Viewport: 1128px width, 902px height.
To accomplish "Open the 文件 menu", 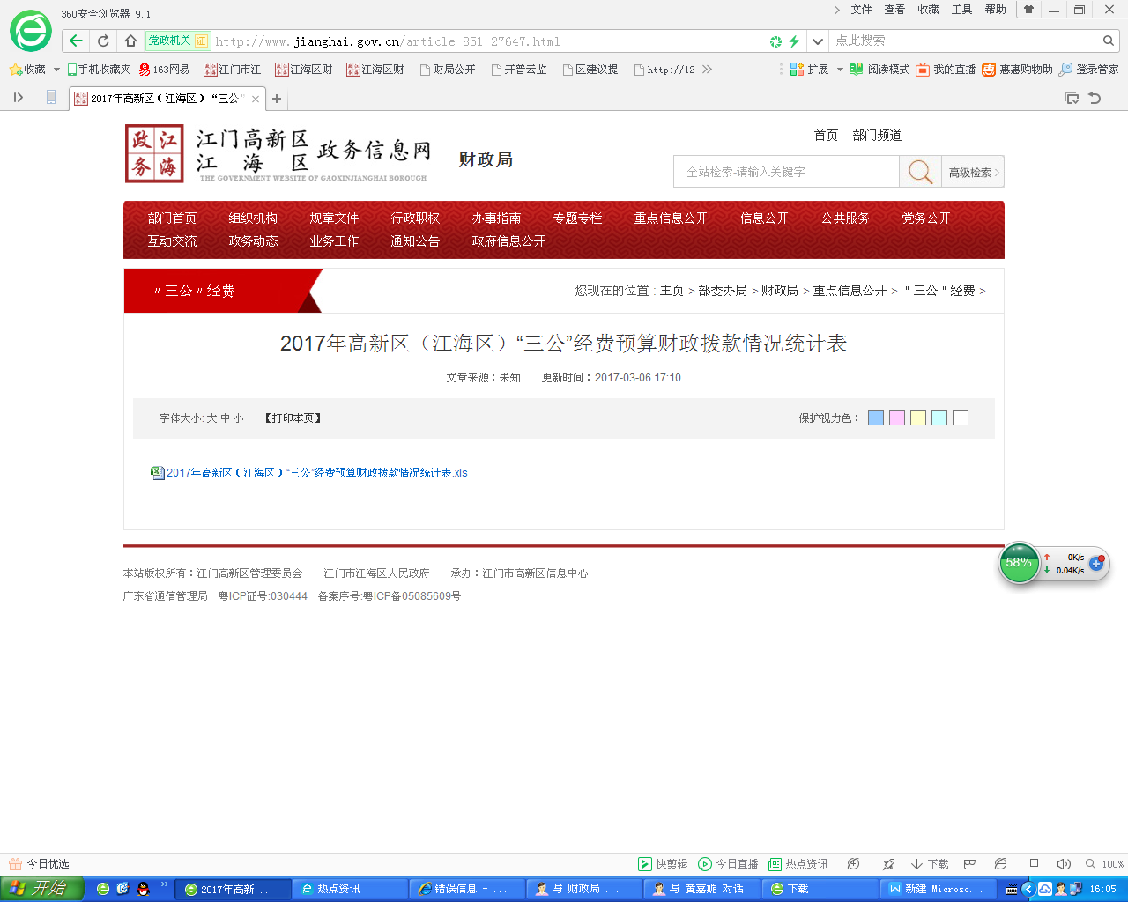I will click(861, 10).
